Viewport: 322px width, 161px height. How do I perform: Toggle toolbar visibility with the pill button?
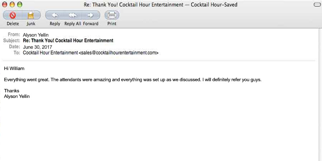pos(316,4)
